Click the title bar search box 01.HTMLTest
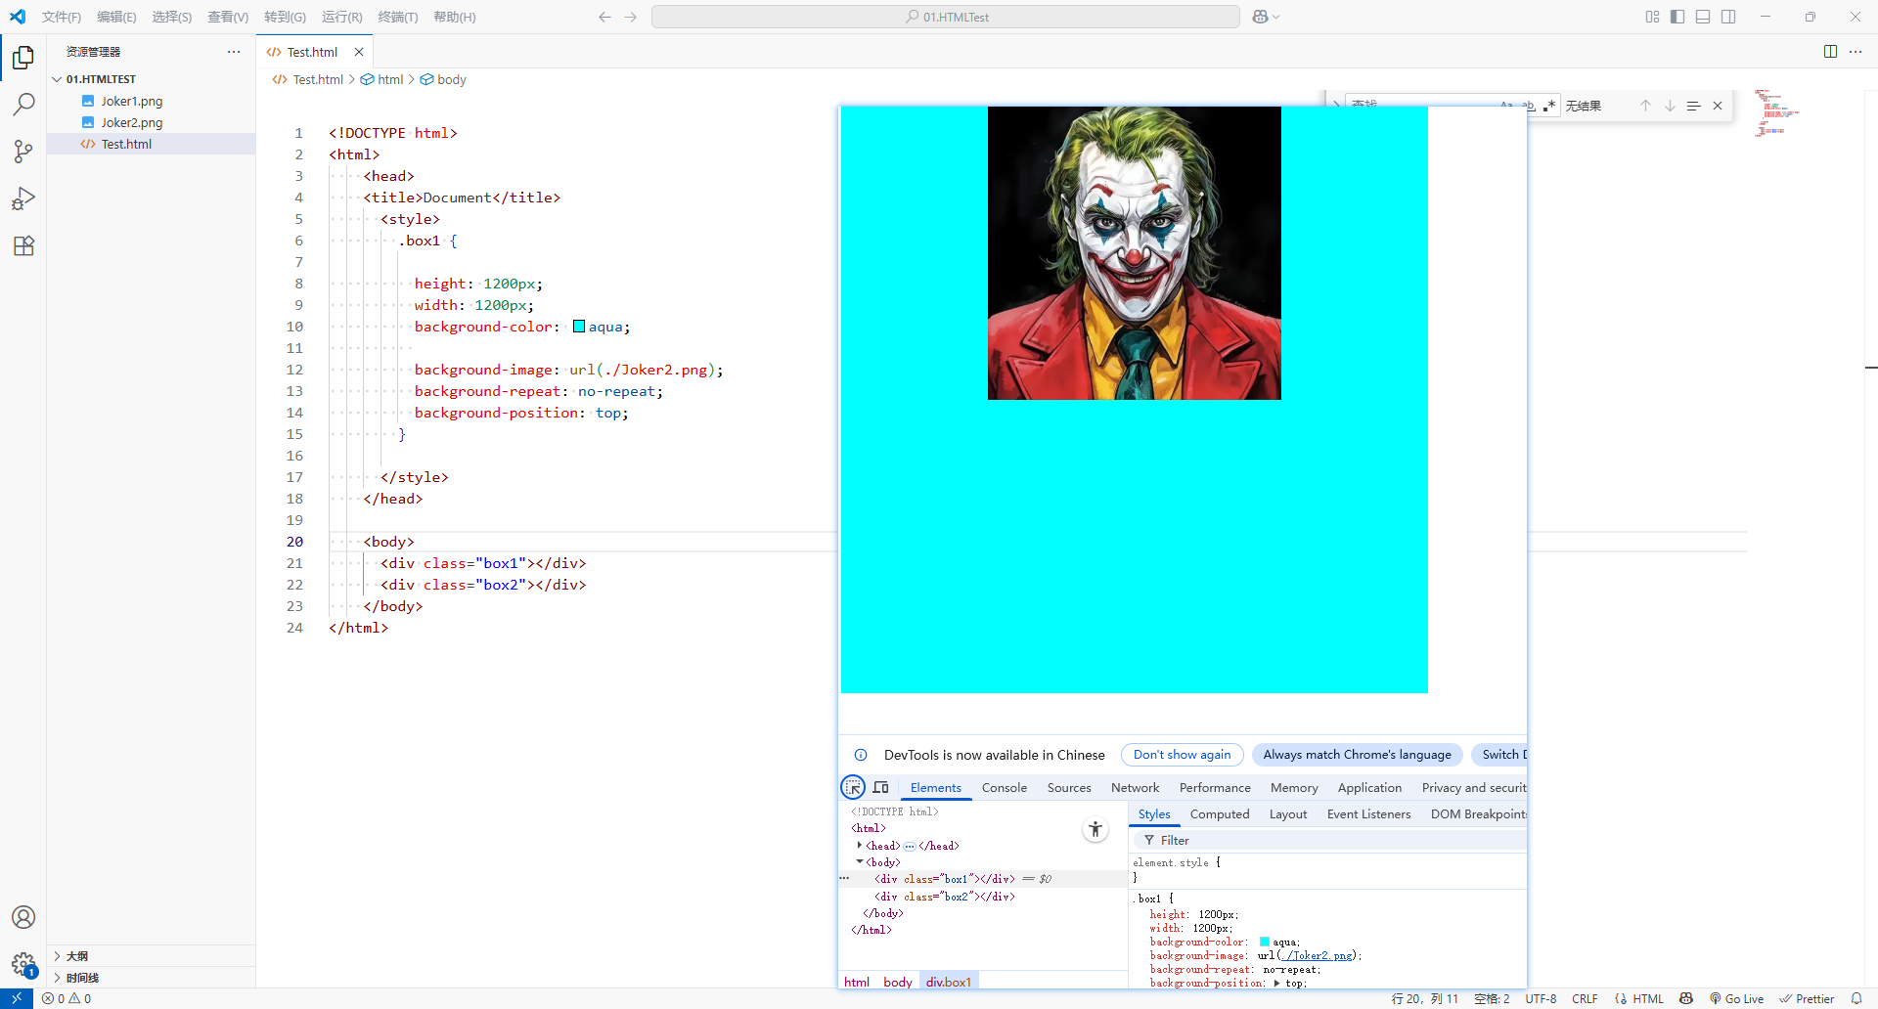1878x1009 pixels. tap(946, 17)
